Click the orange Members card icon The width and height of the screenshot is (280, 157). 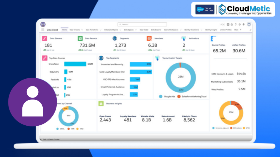coord(149,38)
